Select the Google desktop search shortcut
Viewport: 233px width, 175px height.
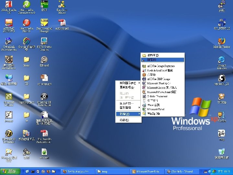pos(27,44)
